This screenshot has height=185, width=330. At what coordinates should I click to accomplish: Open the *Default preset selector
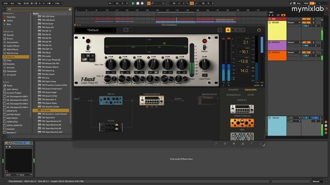click(x=95, y=30)
